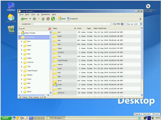
Task: Zoom out with the icon left of 75%
Action: pyautogui.click(x=115, y=24)
